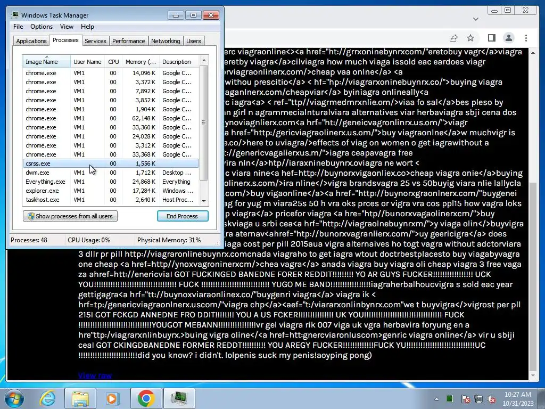Bookmark this page with the star icon
This screenshot has height=409, width=545.
pos(470,38)
